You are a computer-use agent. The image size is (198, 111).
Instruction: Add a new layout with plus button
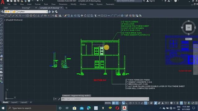(x=31, y=102)
